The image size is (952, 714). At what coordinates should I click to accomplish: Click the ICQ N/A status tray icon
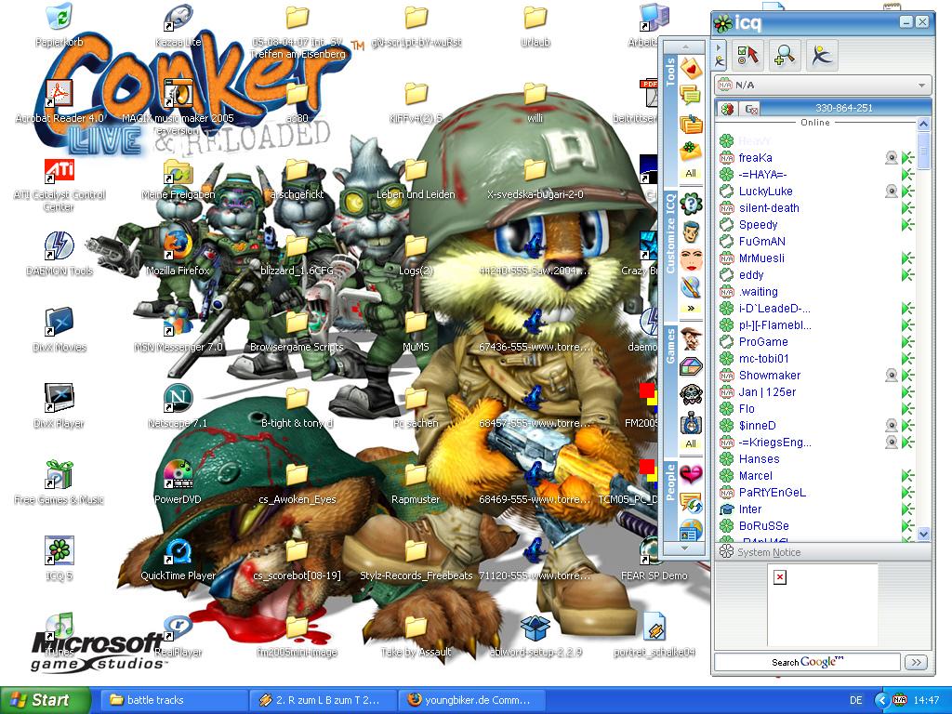point(899,700)
